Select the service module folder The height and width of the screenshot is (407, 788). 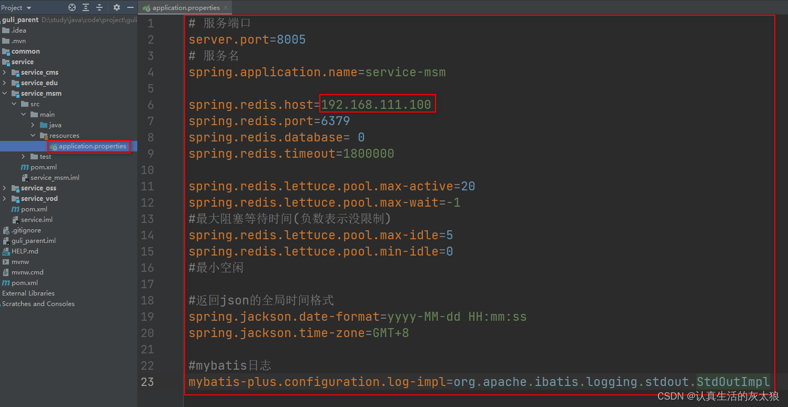[x=18, y=62]
